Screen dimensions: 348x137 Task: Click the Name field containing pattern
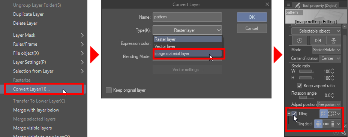[x=187, y=17]
